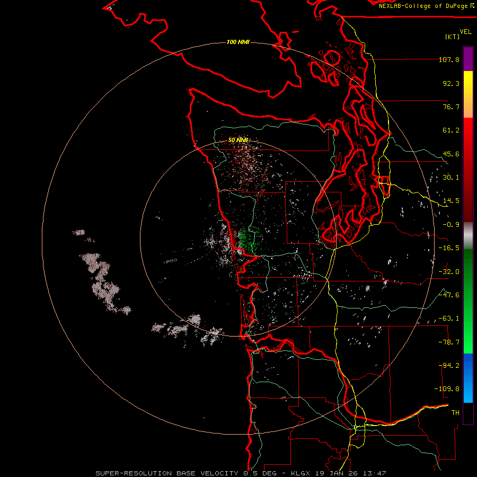Click the blue segment of velocity color bar
Screen dimensions: 477x477
click(468, 378)
